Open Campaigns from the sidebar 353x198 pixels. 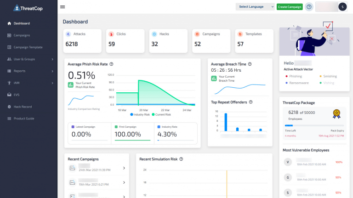tap(22, 35)
